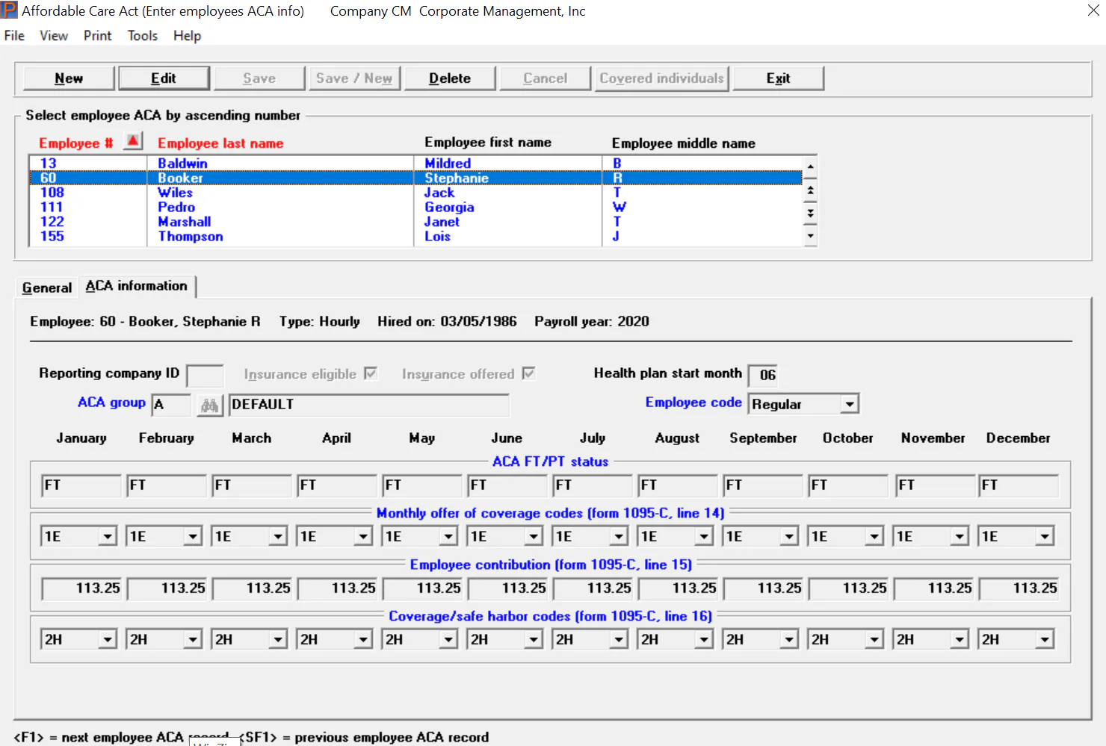Click the ascending sort arrow beside Employee #
Viewport: 1106px width, 746px height.
pyautogui.click(x=133, y=141)
